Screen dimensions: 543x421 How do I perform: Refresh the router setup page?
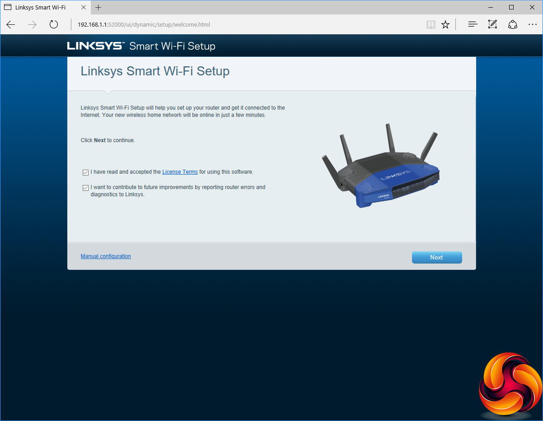(x=54, y=24)
